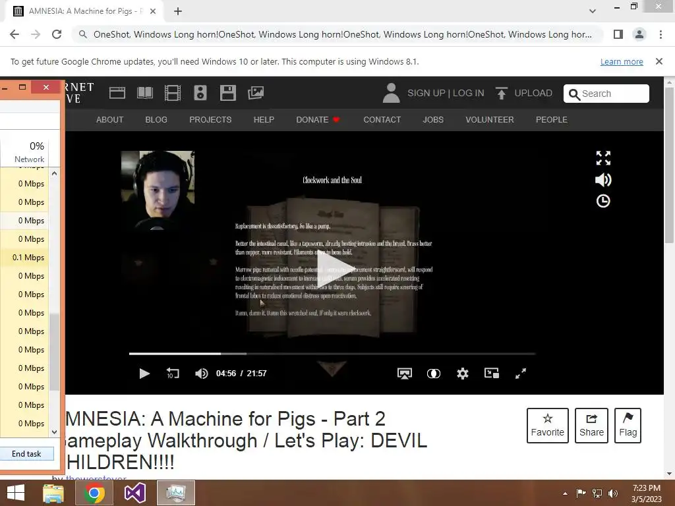675x506 pixels.
Task: Click inside the Internet Archive Search field
Action: point(606,94)
